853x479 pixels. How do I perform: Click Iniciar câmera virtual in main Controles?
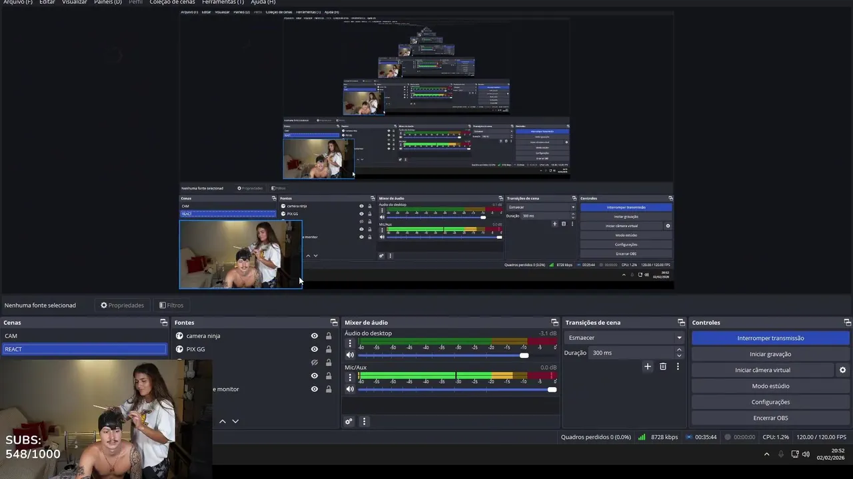tap(762, 370)
